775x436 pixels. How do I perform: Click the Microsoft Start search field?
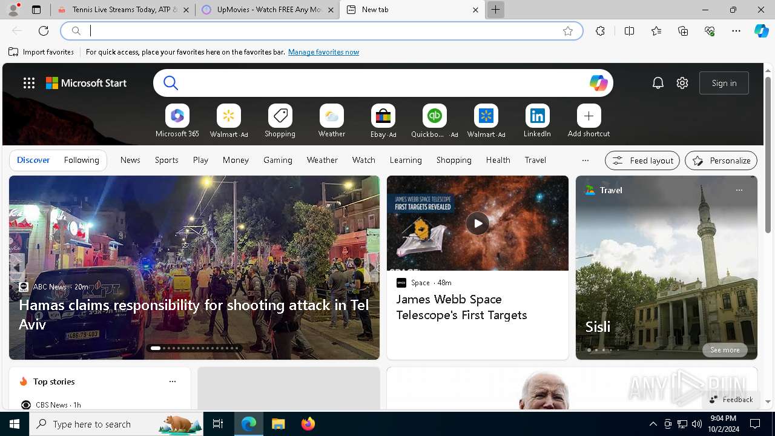pos(383,83)
